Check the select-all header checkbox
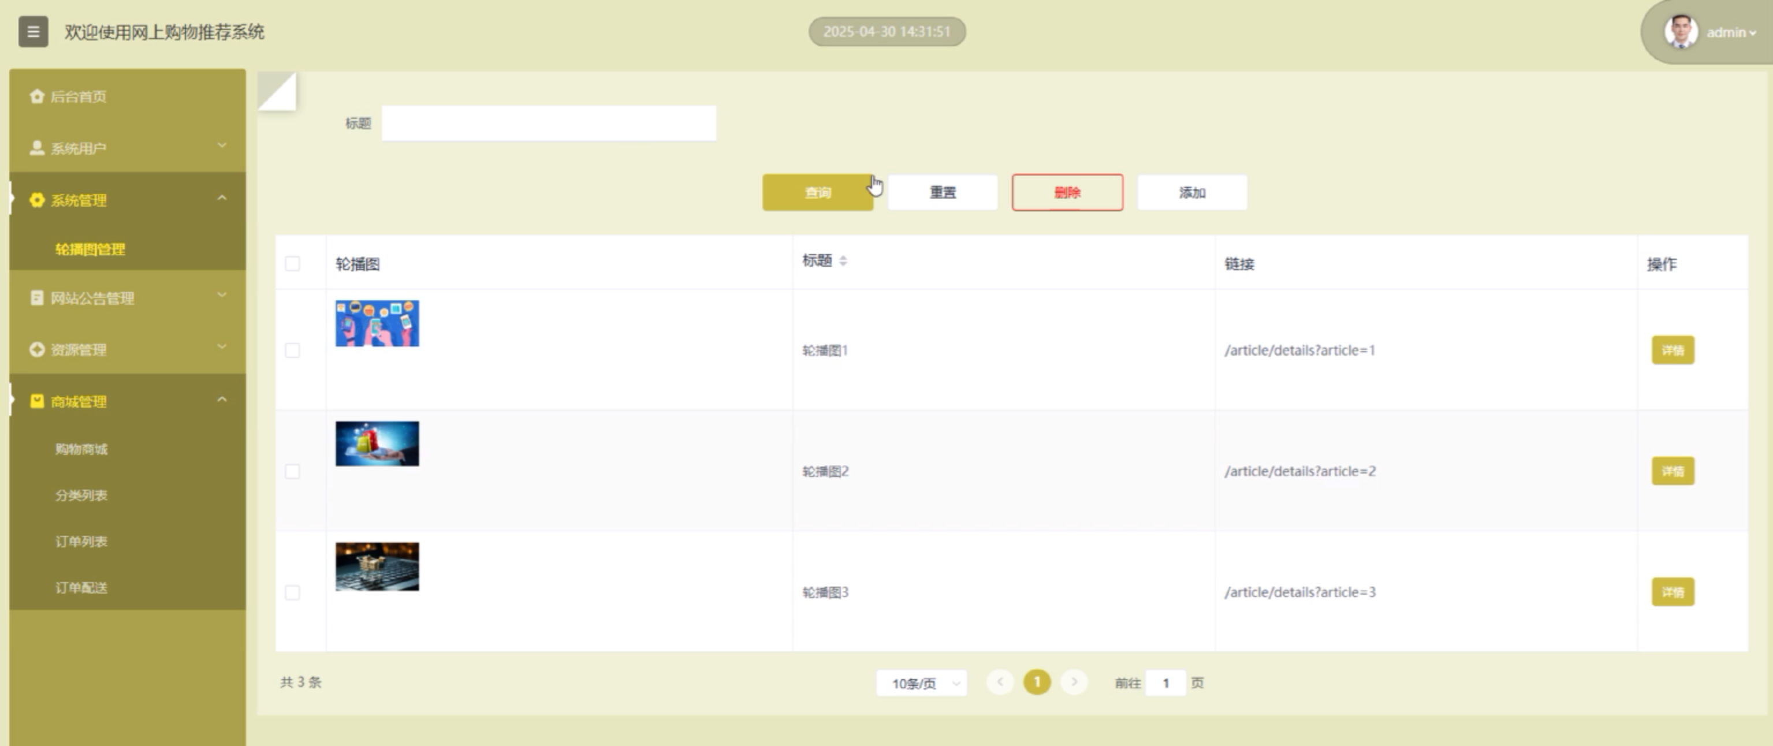Viewport: 1773px width, 746px height. tap(293, 263)
